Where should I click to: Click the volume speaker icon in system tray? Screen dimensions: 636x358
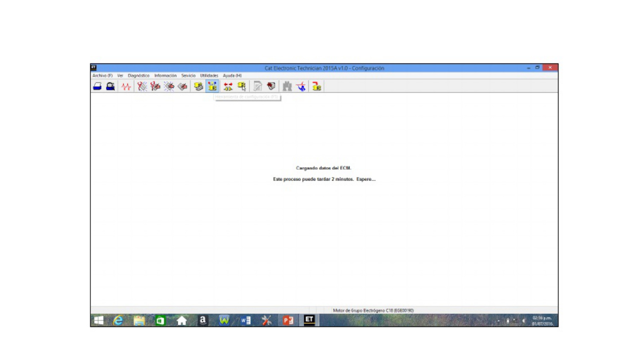click(x=523, y=321)
